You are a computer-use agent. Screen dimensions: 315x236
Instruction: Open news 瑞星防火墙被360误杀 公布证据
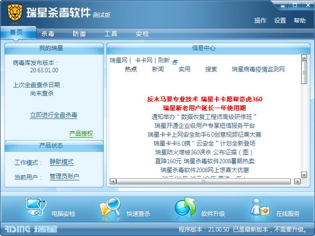(204, 152)
